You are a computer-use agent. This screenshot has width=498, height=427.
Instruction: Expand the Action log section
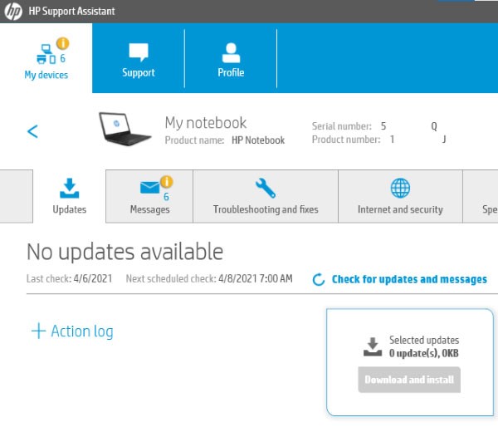(x=71, y=331)
